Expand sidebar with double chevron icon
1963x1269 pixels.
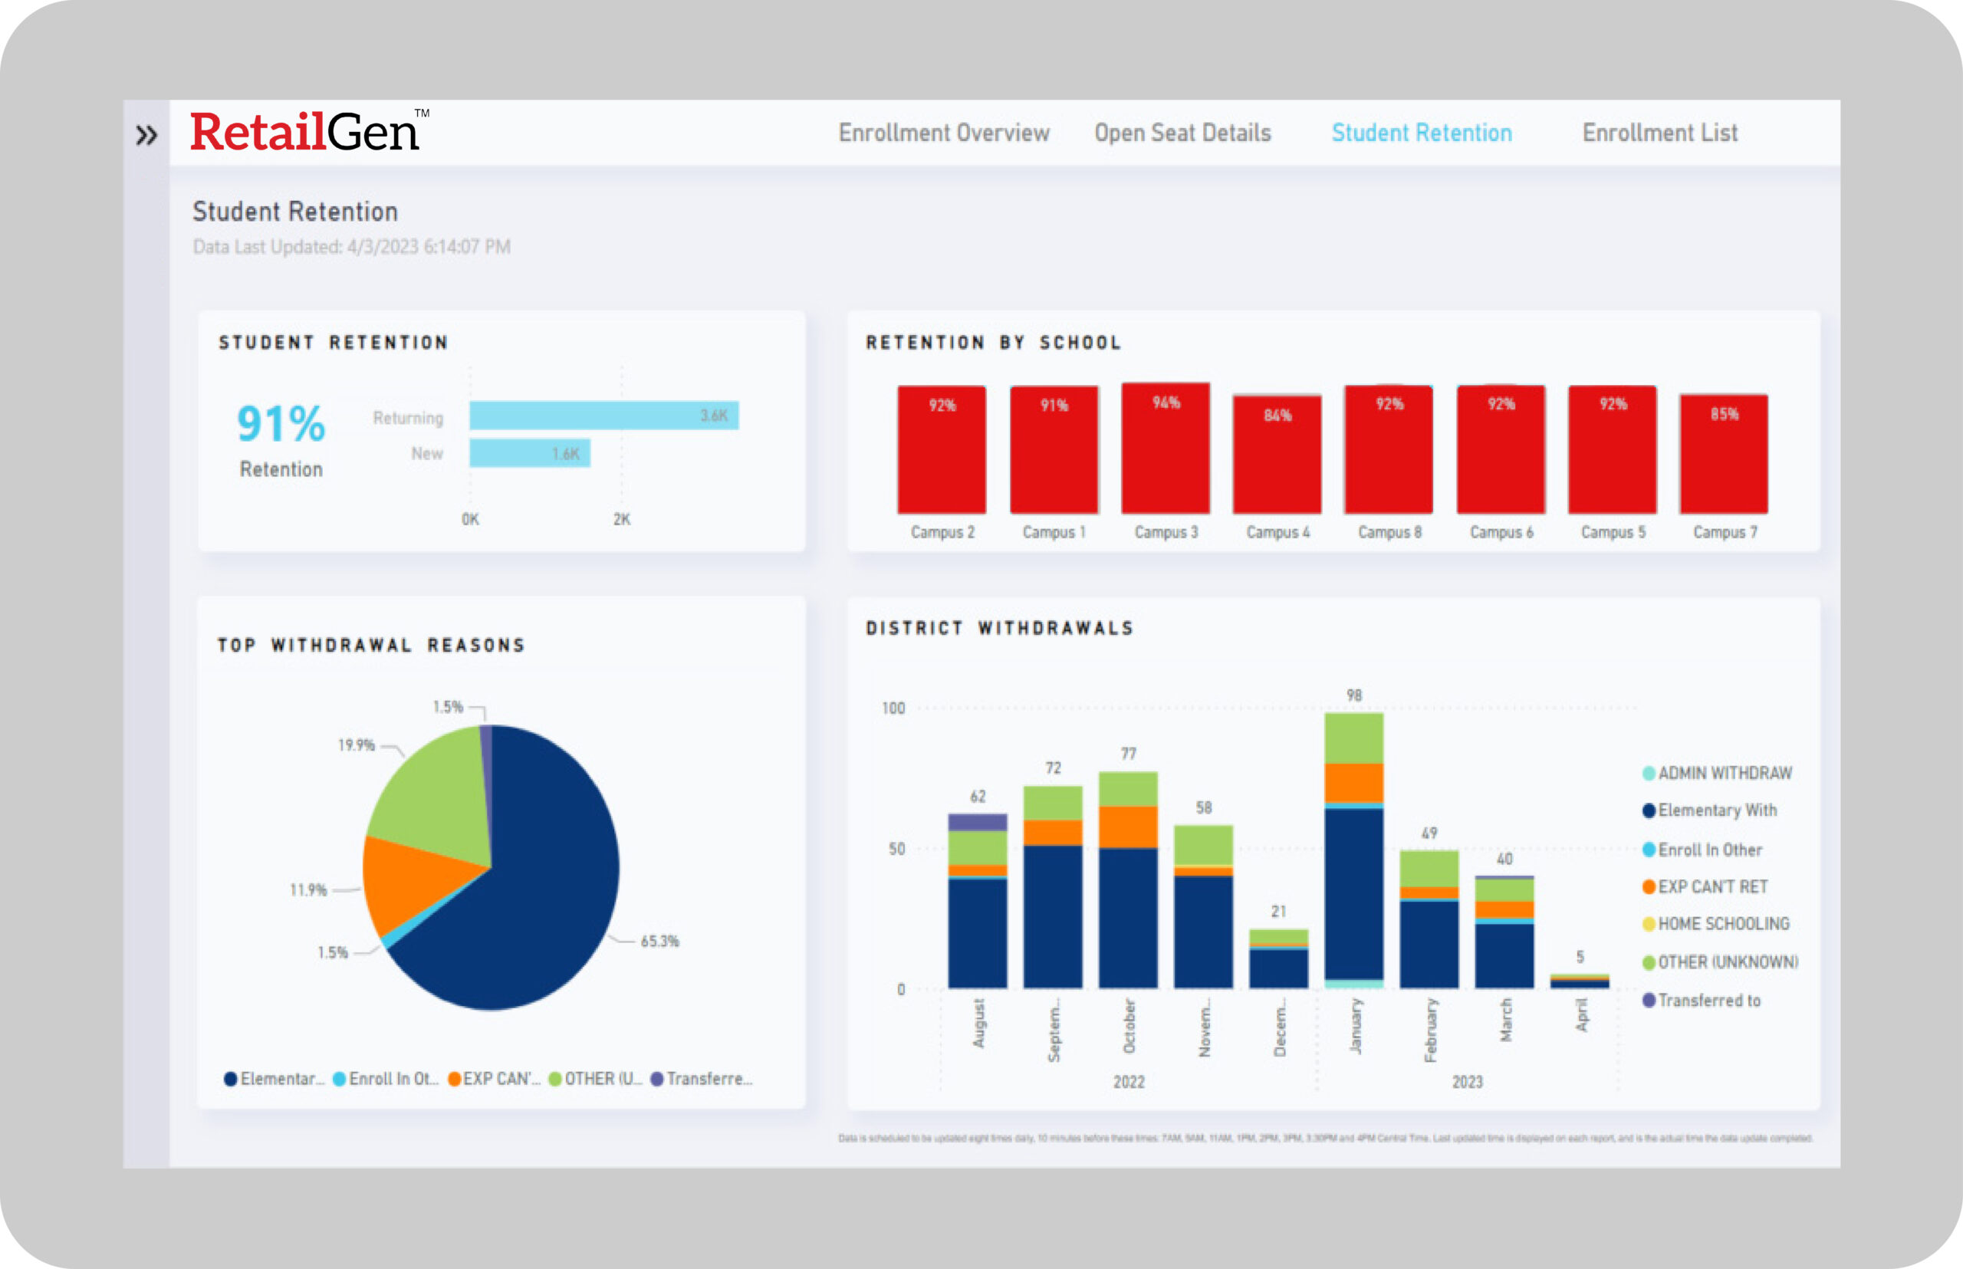(x=146, y=134)
